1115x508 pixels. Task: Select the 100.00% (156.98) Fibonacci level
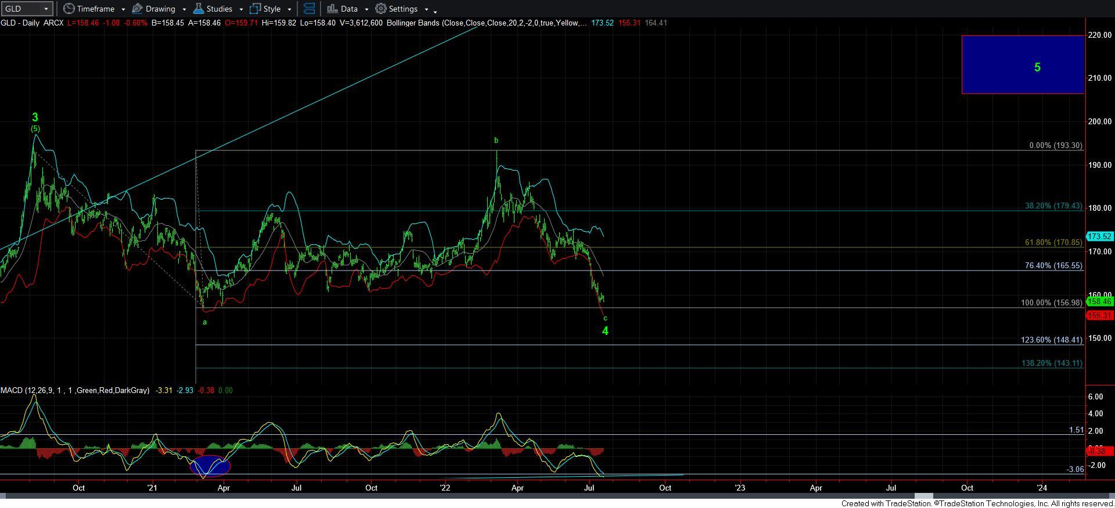pyautogui.click(x=1052, y=302)
